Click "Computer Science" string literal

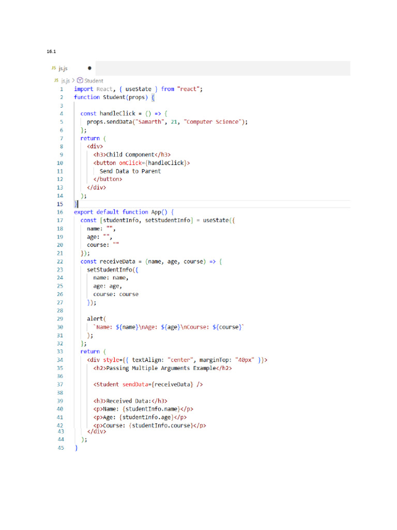click(x=212, y=122)
